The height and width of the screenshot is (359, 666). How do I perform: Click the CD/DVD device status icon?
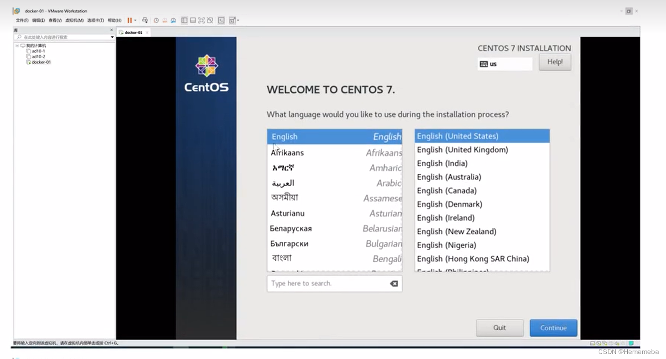pos(599,343)
